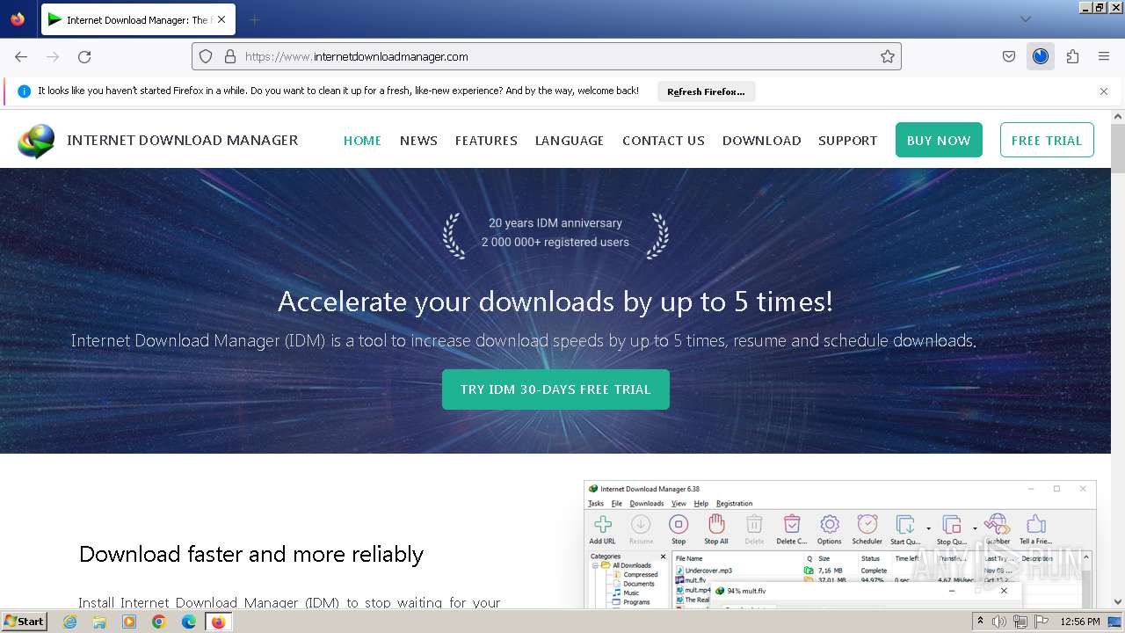Launch Microsoft Edge from the taskbar
This screenshot has height=633, width=1125.
click(x=189, y=622)
